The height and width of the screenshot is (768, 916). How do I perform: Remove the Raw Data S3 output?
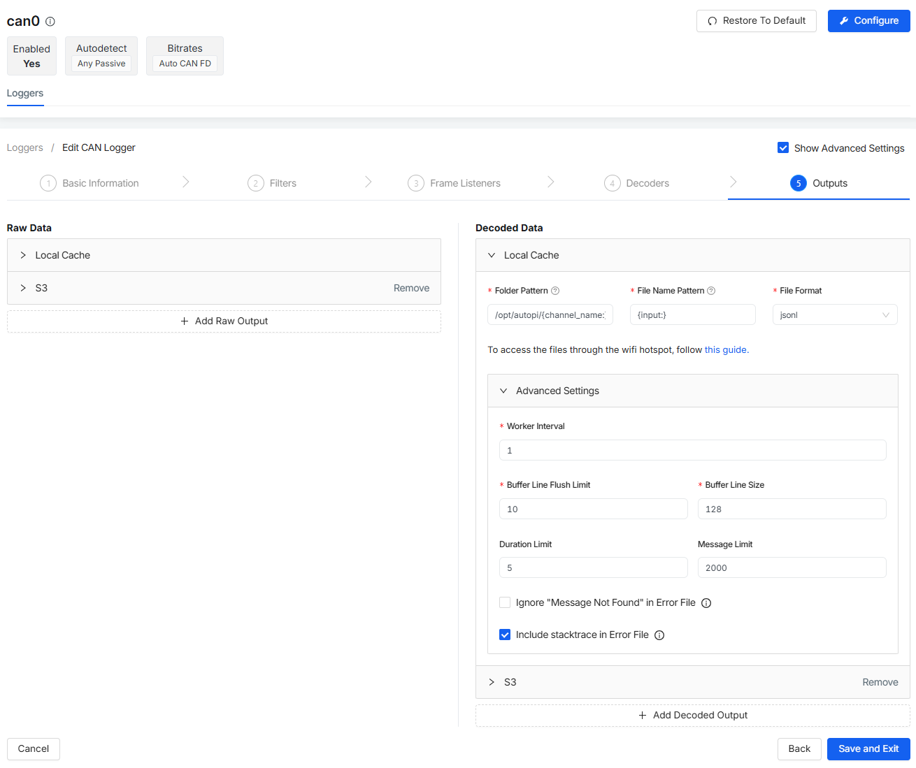tap(411, 288)
